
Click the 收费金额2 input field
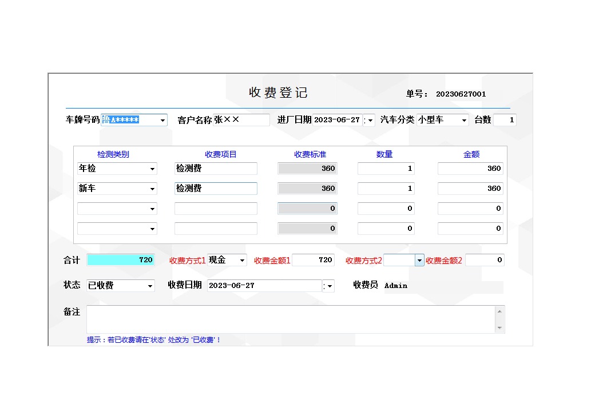485,260
